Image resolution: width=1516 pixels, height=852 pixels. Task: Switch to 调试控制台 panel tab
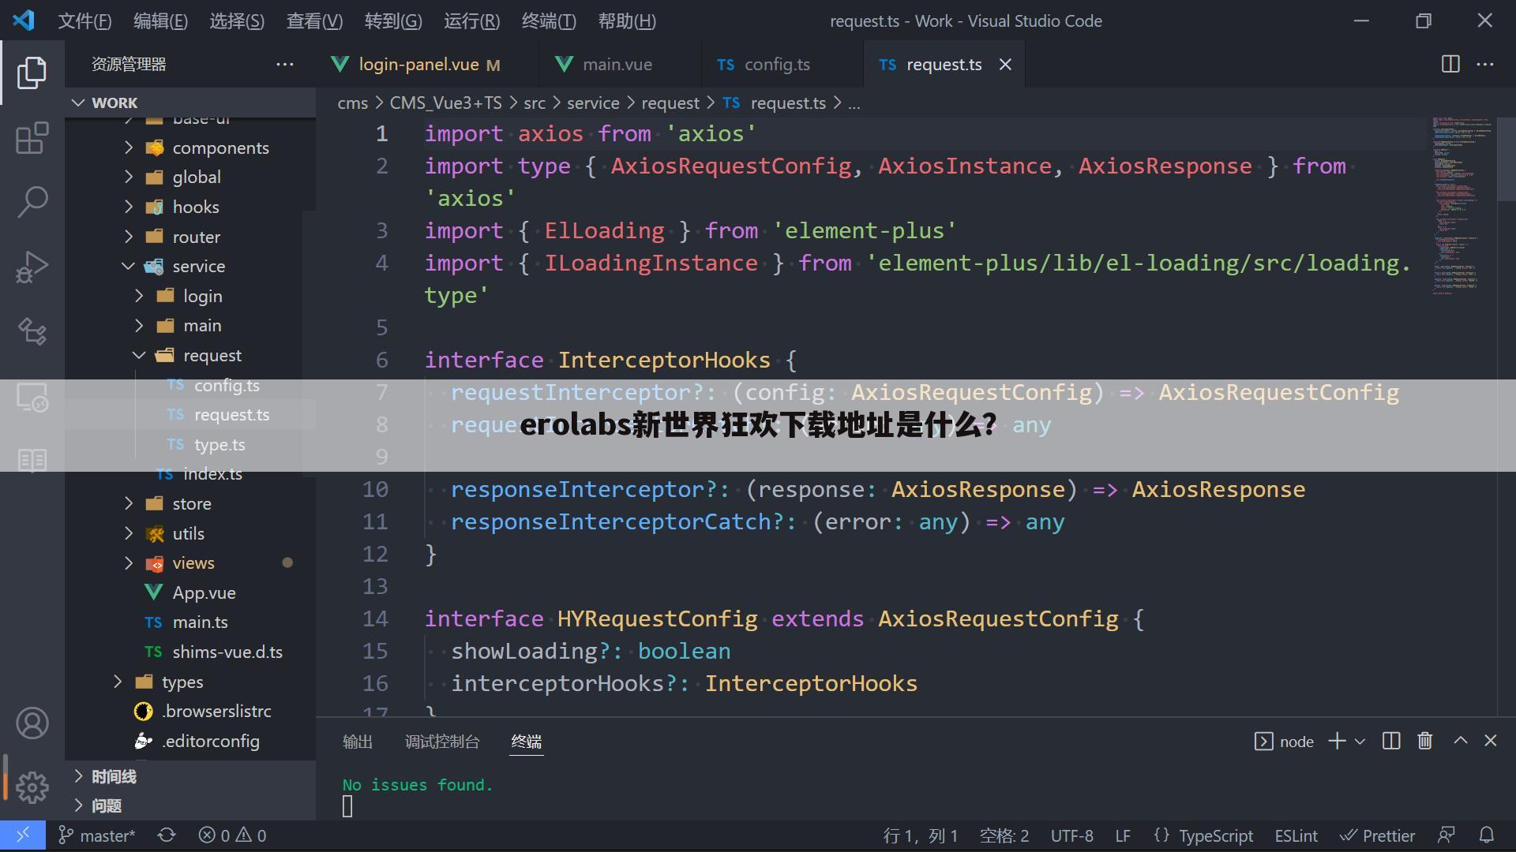click(442, 742)
